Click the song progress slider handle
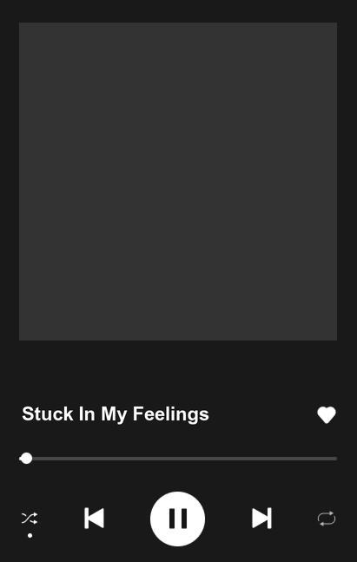Image resolution: width=357 pixels, height=562 pixels. pyautogui.click(x=26, y=459)
